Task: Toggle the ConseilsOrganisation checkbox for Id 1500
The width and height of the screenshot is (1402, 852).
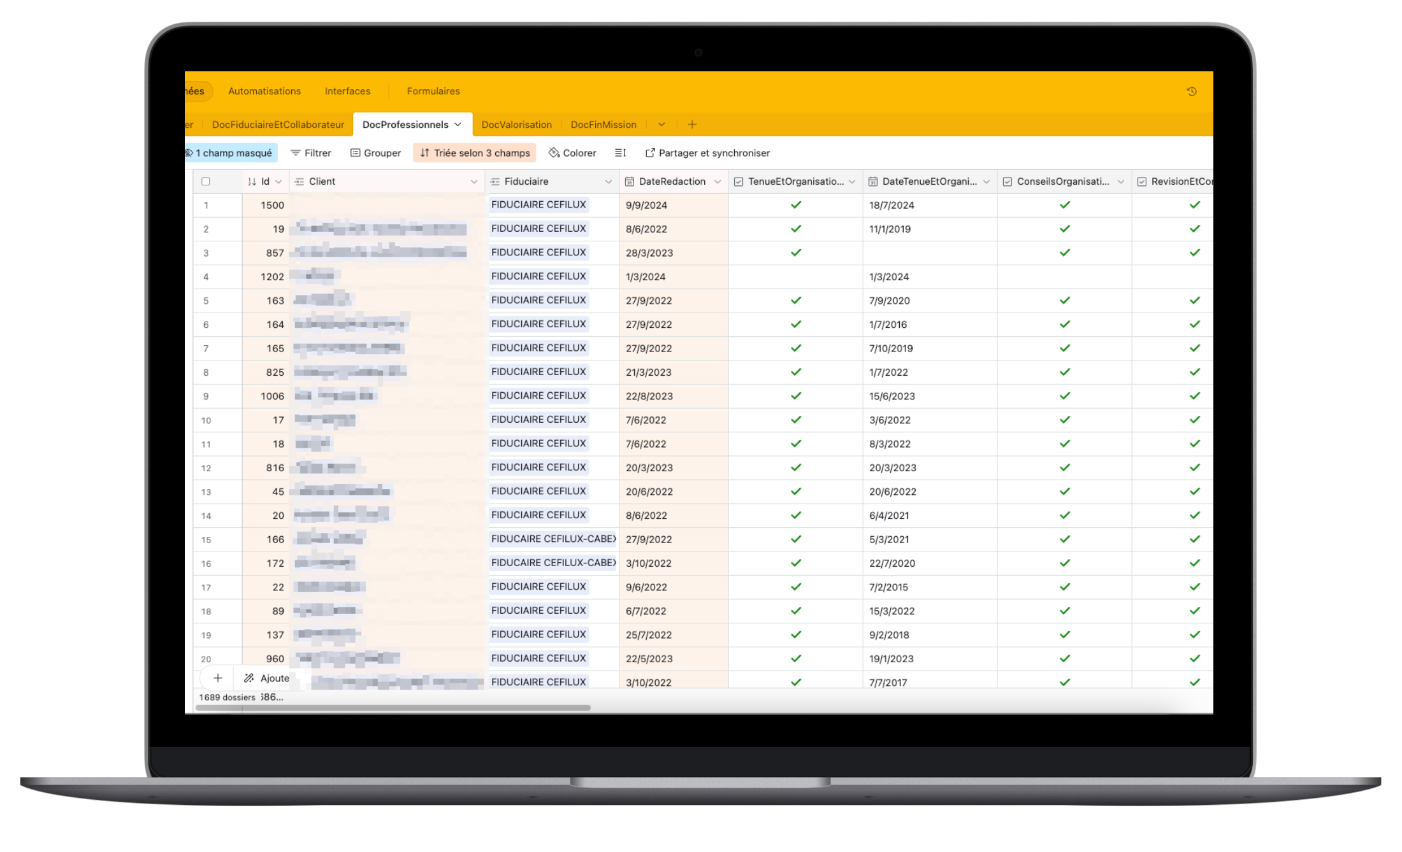Action: [x=1064, y=205]
